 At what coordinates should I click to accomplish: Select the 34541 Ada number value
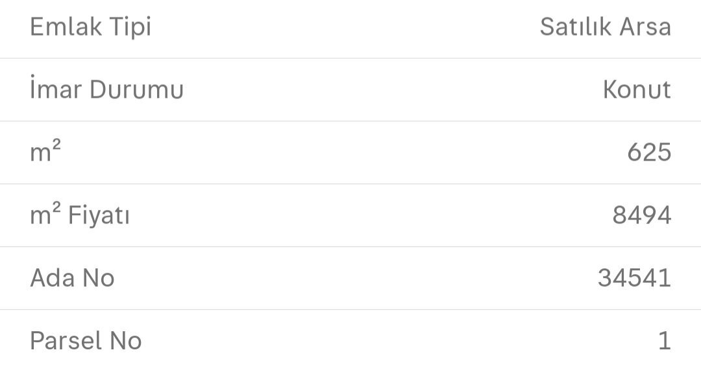pos(634,278)
